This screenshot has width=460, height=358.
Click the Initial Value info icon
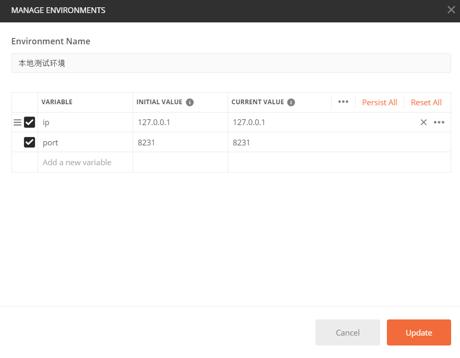190,102
